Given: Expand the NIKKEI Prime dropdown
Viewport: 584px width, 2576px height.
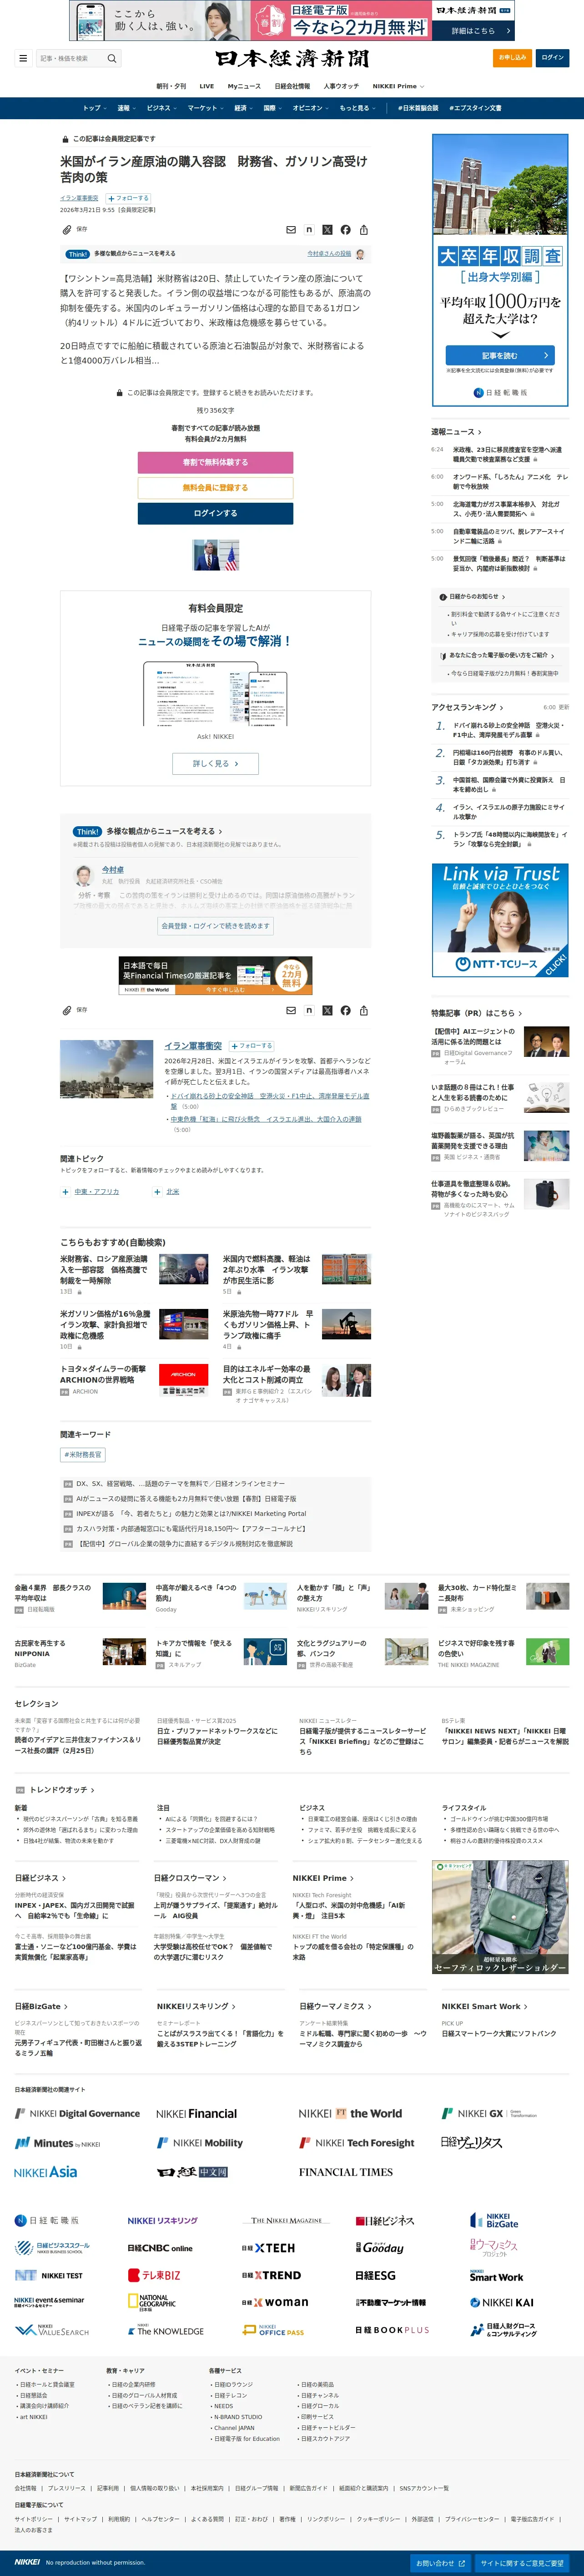Looking at the screenshot, I should tap(398, 86).
